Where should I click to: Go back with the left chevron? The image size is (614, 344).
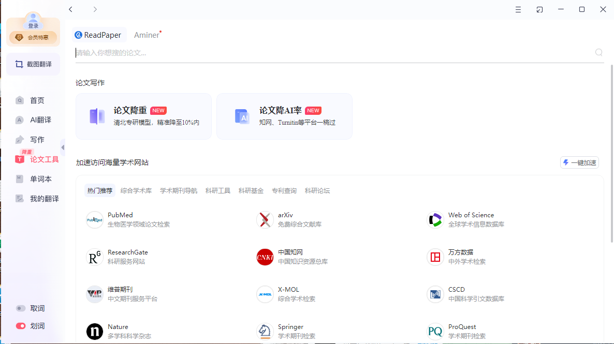(70, 9)
